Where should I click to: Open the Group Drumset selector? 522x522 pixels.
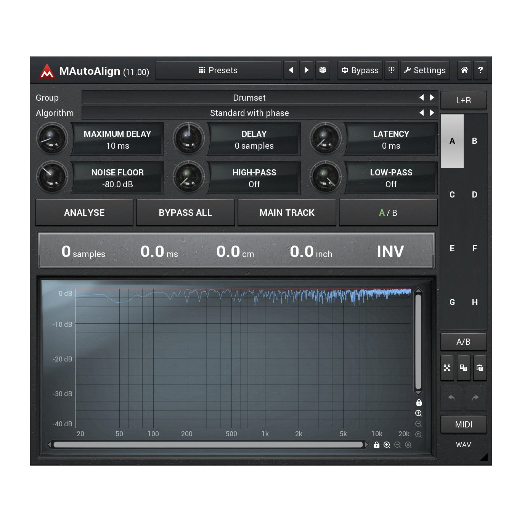tap(249, 98)
